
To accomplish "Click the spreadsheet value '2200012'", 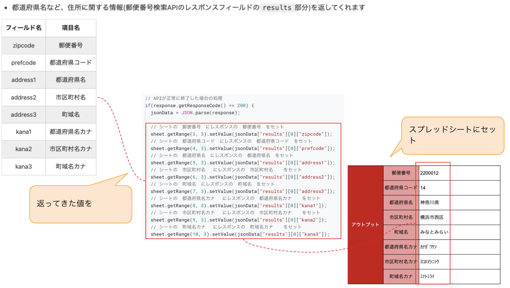I will [429, 173].
